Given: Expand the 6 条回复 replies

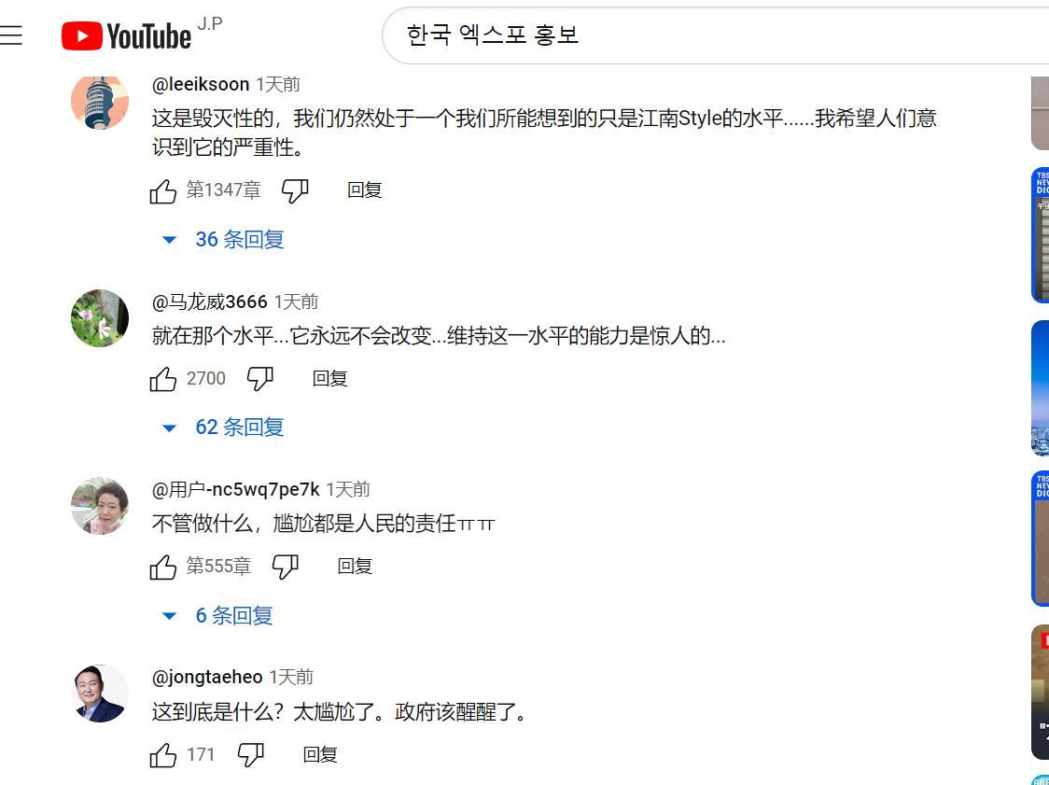Looking at the screenshot, I should point(218,615).
